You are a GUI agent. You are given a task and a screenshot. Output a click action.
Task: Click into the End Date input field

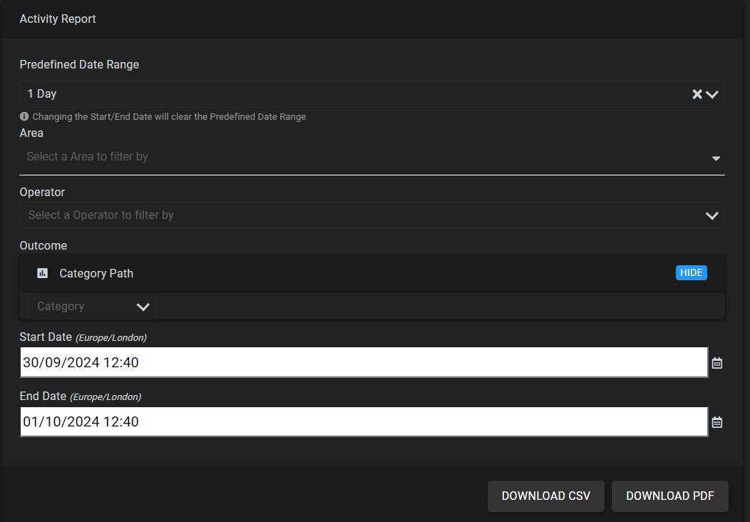(x=364, y=421)
